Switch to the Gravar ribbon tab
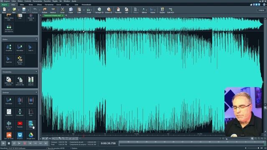Image resolution: width=267 pixels, height=150 pixels. pos(58,5)
